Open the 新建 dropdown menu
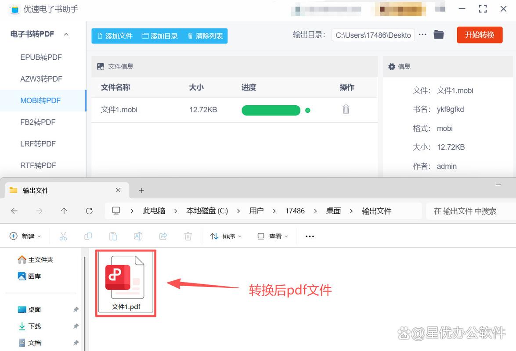 (x=25, y=236)
